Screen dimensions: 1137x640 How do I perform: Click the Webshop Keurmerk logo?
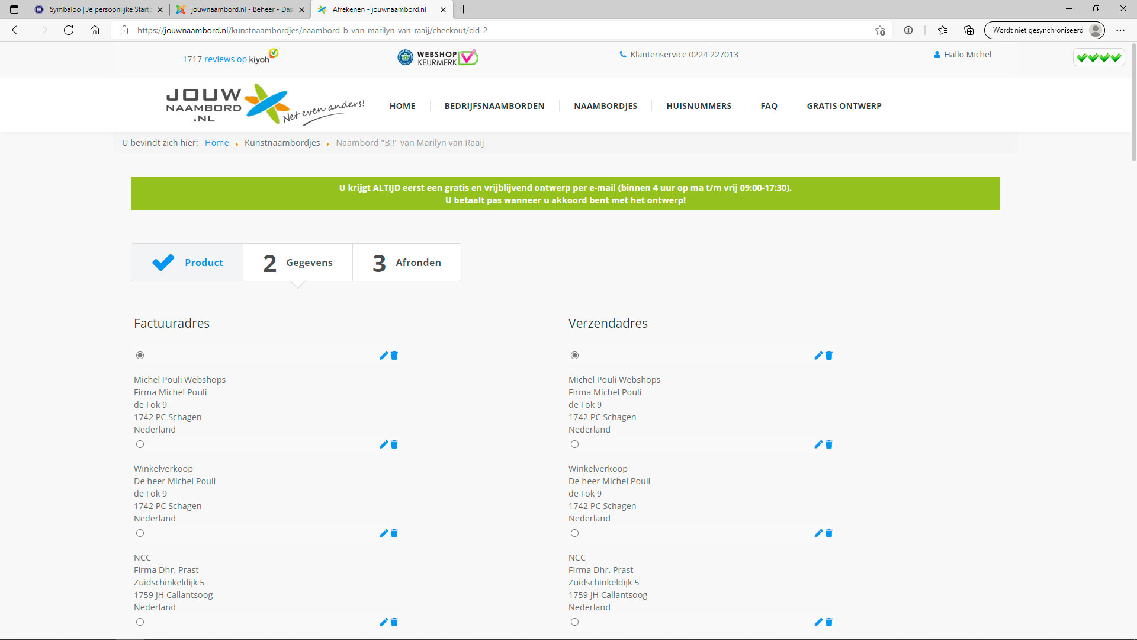coord(438,57)
